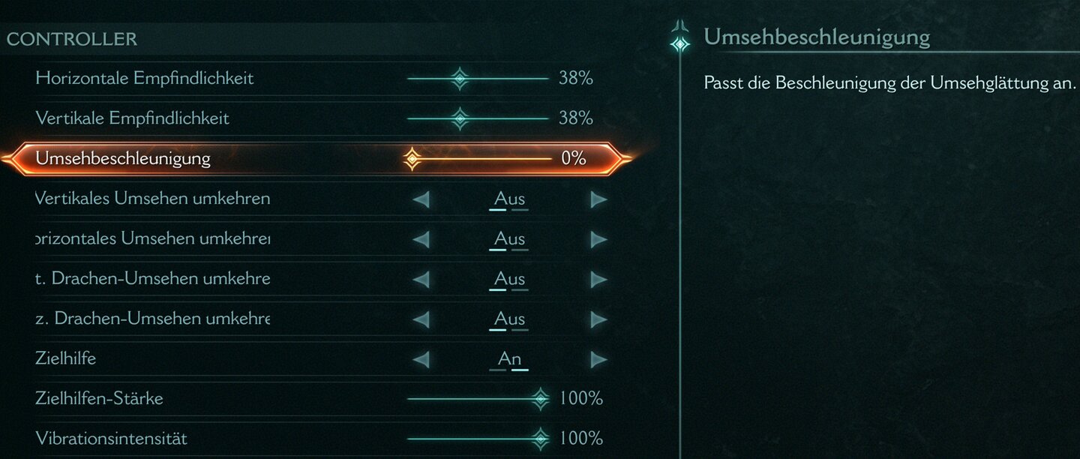Select the highlighted Umsehbeschleunigung row label

point(123,159)
